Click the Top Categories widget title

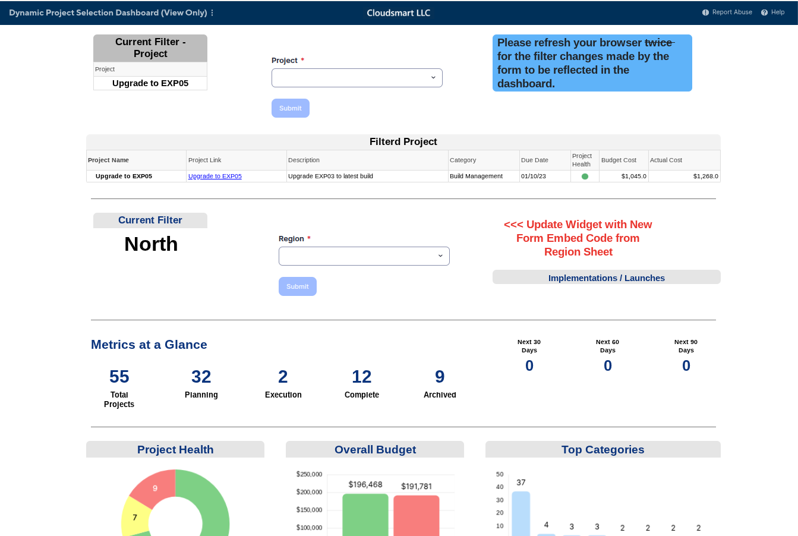pyautogui.click(x=603, y=450)
